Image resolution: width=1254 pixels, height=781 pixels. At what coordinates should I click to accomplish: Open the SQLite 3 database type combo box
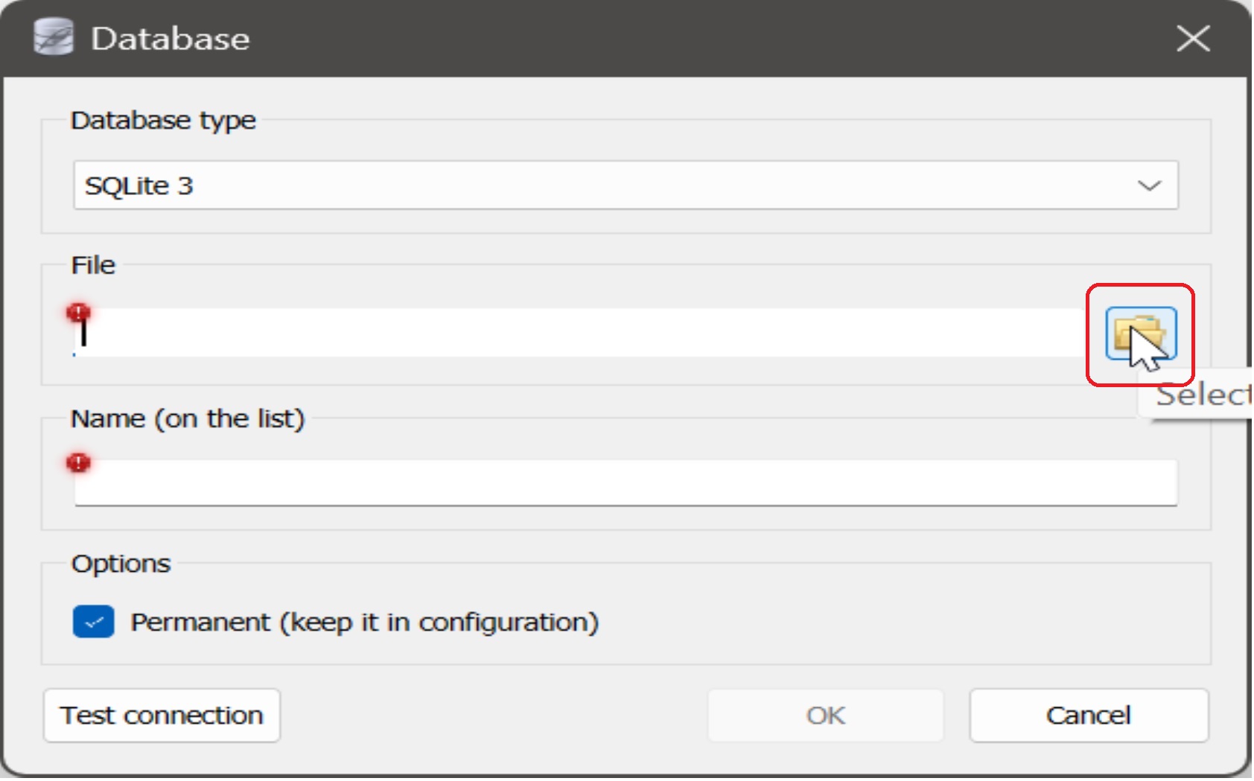tap(627, 185)
